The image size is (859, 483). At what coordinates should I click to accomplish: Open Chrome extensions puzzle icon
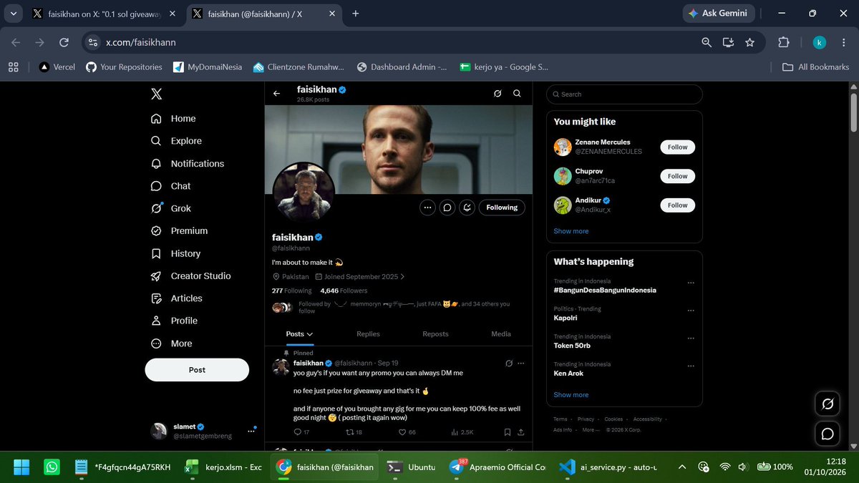(782, 42)
